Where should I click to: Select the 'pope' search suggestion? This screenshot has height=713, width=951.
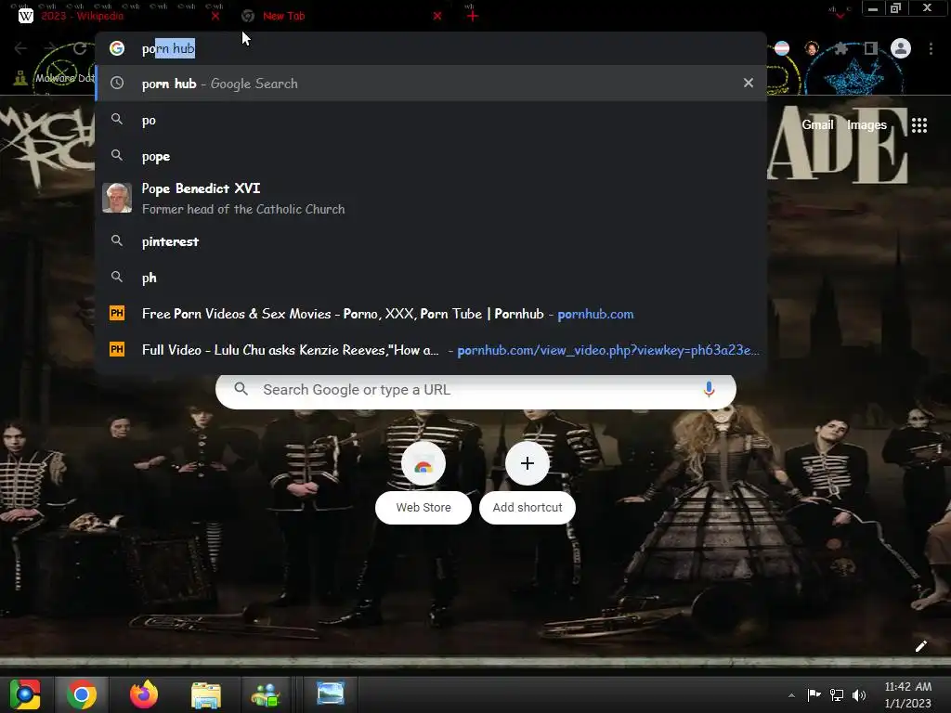[431, 156]
